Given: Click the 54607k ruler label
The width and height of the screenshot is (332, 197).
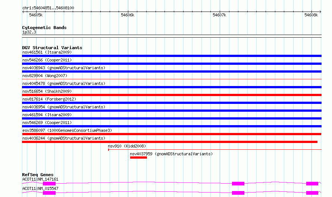Looking at the screenshot, I should click(x=219, y=15).
